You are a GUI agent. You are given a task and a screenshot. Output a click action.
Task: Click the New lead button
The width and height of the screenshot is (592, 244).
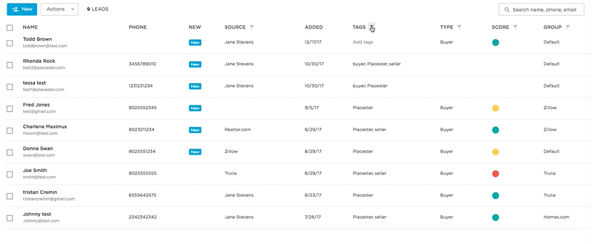(22, 9)
